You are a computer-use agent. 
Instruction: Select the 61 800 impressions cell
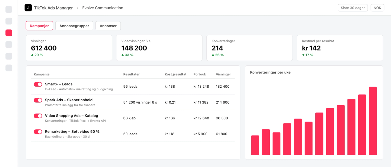(x=222, y=134)
